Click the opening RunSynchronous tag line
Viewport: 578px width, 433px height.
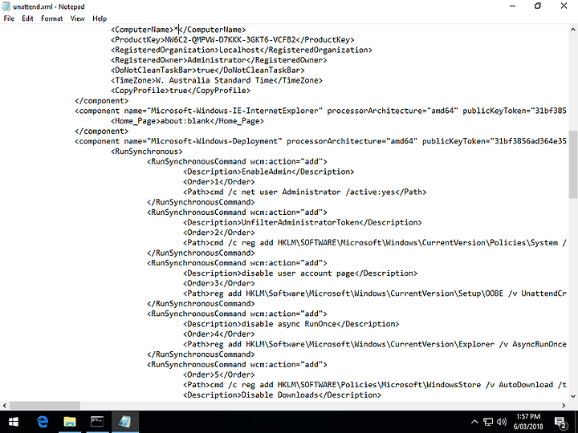pos(147,152)
